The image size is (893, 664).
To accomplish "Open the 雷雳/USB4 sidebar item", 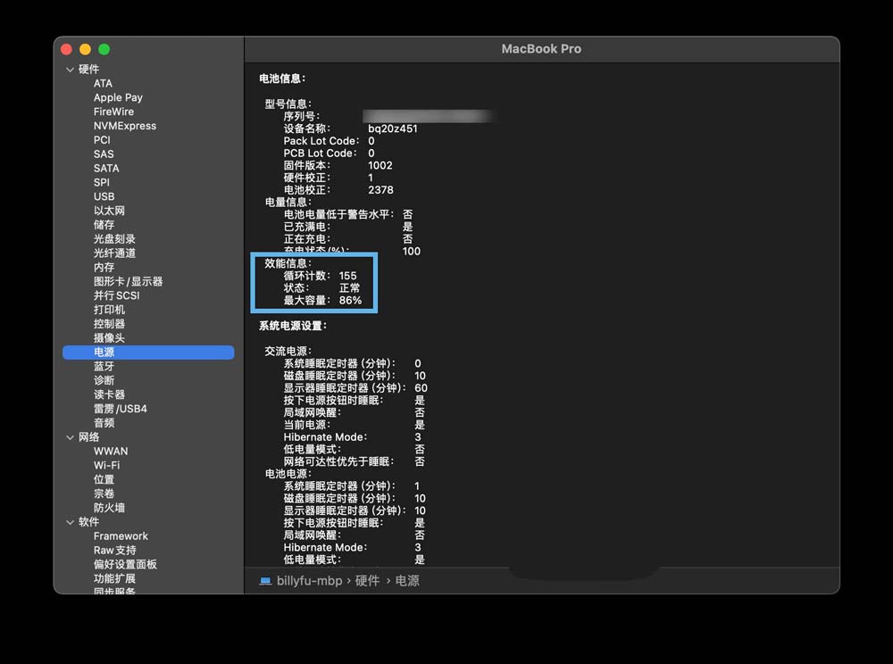I will pos(121,409).
